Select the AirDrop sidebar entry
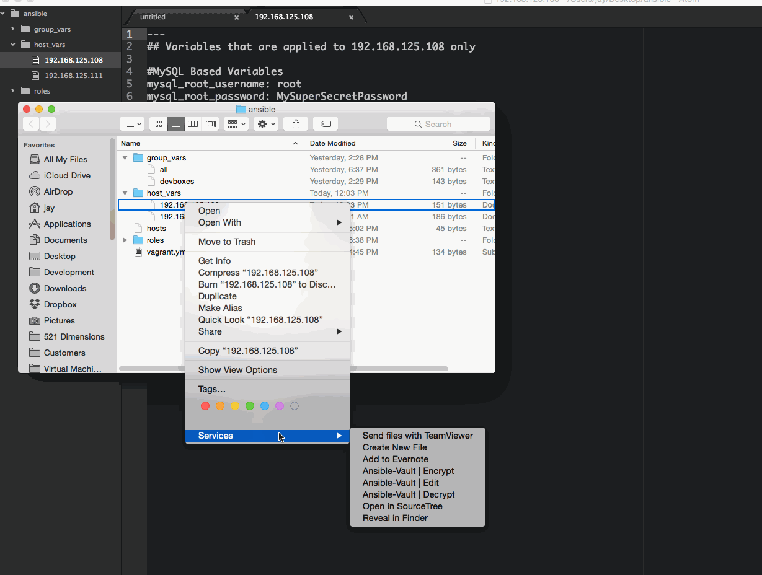Screen dimensions: 762x575 click(x=57, y=191)
